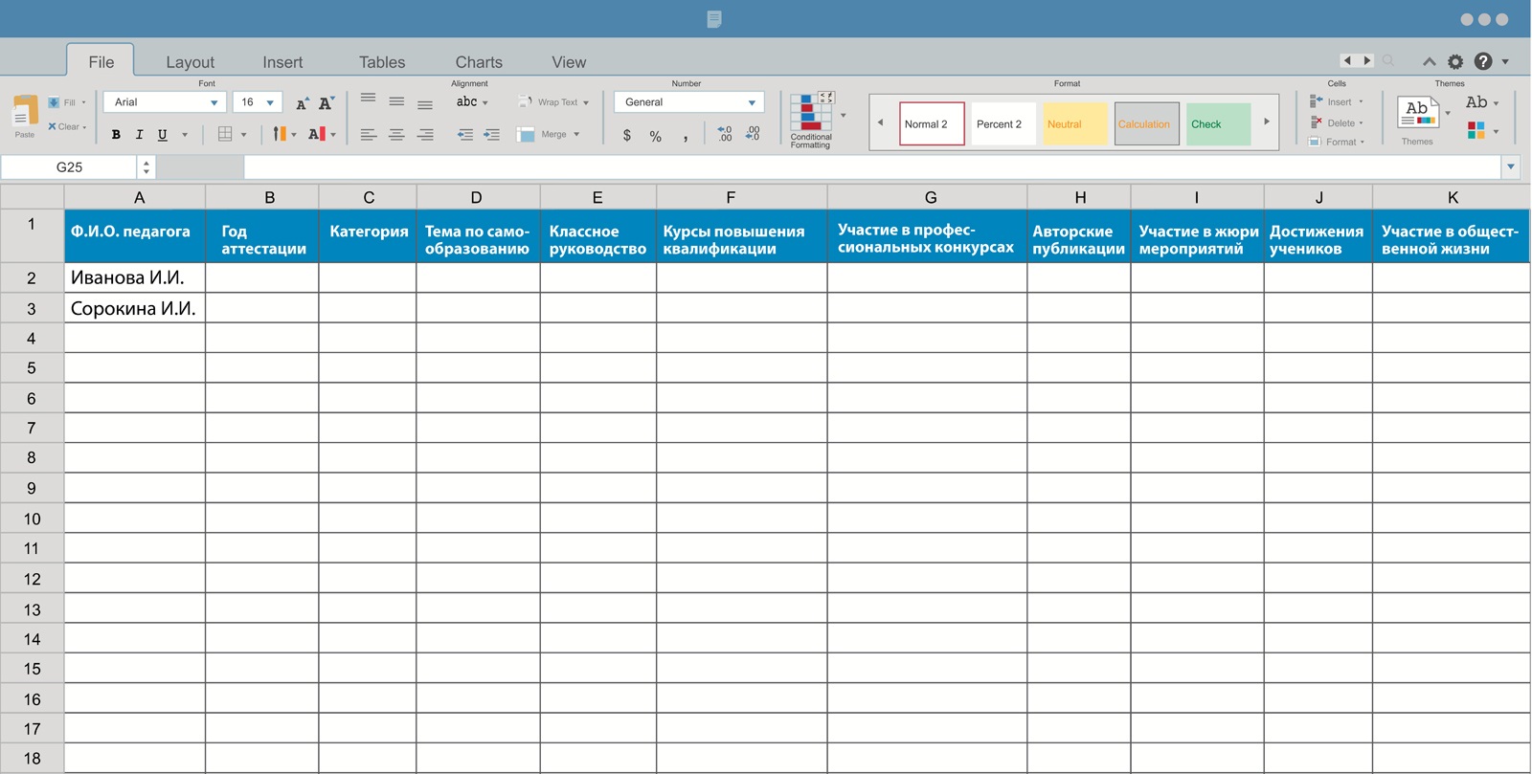The width and height of the screenshot is (1532, 774).
Task: Open the settings gear icon
Action: tap(1455, 61)
